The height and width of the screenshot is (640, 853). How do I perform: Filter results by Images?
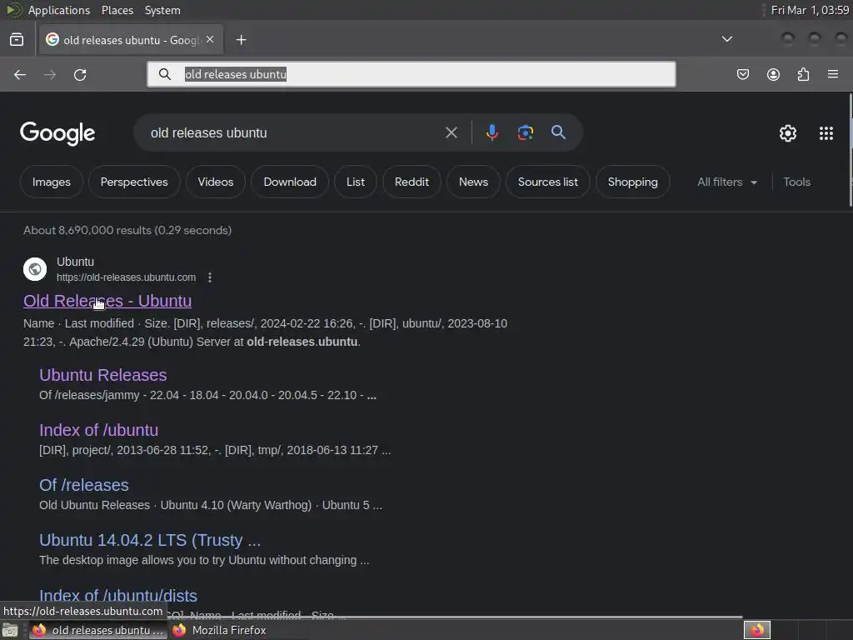pos(51,182)
